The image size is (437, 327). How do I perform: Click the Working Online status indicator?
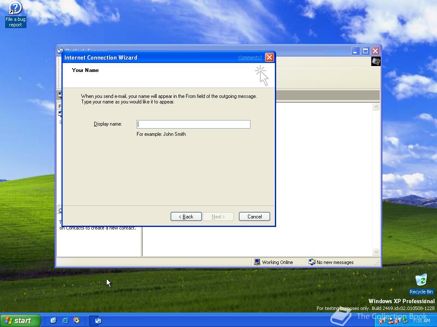pyautogui.click(x=274, y=262)
